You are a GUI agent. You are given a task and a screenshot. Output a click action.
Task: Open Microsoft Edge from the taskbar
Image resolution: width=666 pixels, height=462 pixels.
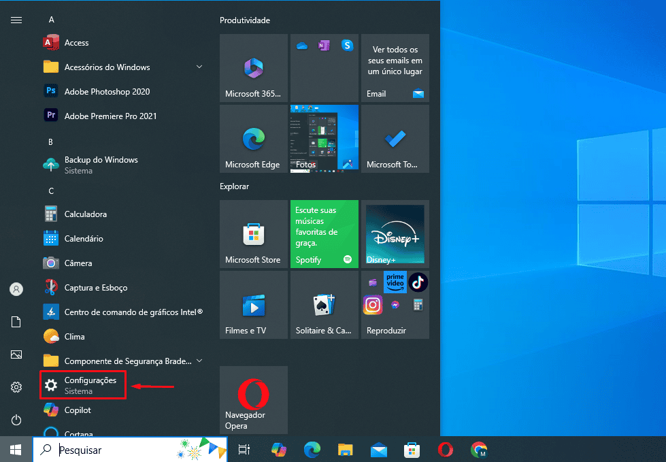[312, 449]
